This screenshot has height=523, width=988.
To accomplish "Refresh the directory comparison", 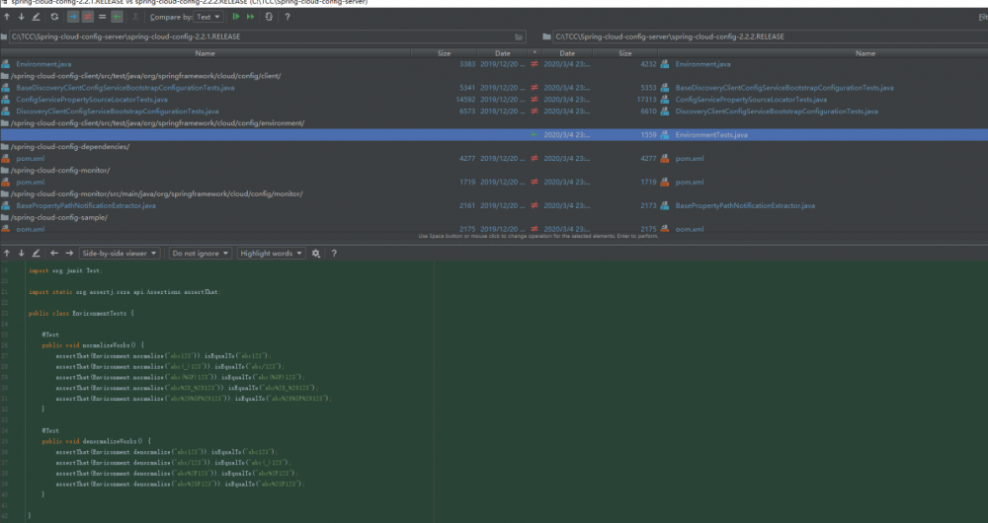I will (x=54, y=17).
